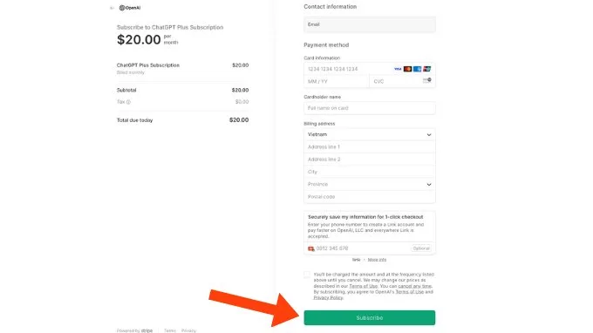Open the phone country flag selector
The height and width of the screenshot is (333, 593).
click(x=310, y=248)
